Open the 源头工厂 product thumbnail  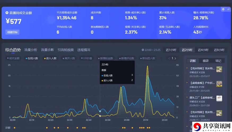pyautogui.click(x=219, y=98)
